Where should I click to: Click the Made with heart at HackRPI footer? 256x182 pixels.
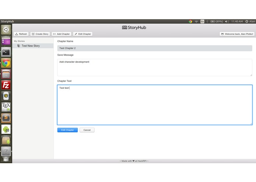[134, 161]
